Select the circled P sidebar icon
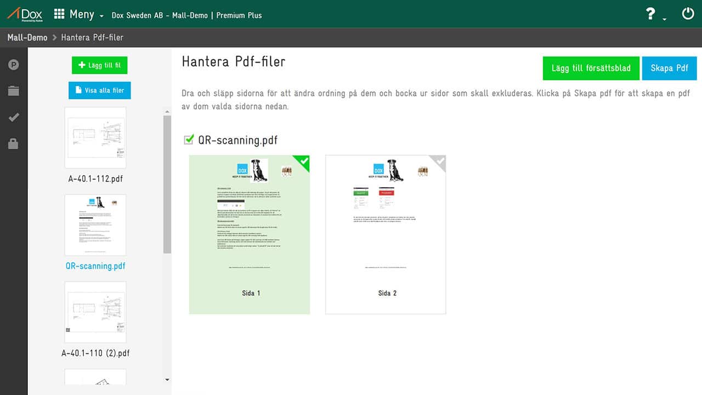Screen dimensions: 702x395 point(14,65)
